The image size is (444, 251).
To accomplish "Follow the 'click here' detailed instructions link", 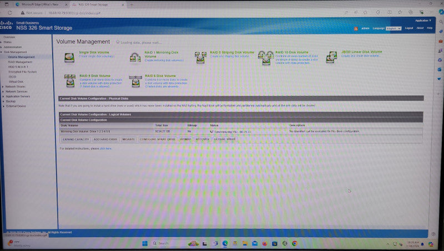I will (x=105, y=148).
